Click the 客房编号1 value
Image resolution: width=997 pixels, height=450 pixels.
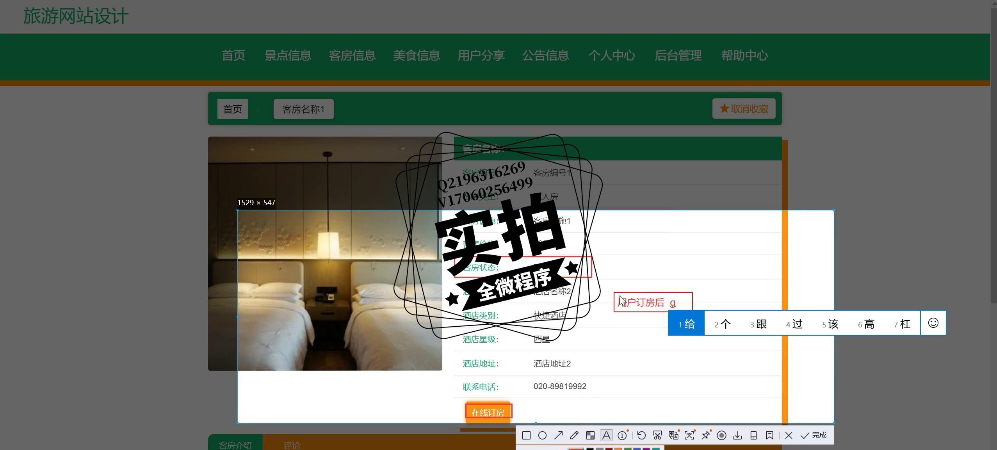click(x=552, y=173)
